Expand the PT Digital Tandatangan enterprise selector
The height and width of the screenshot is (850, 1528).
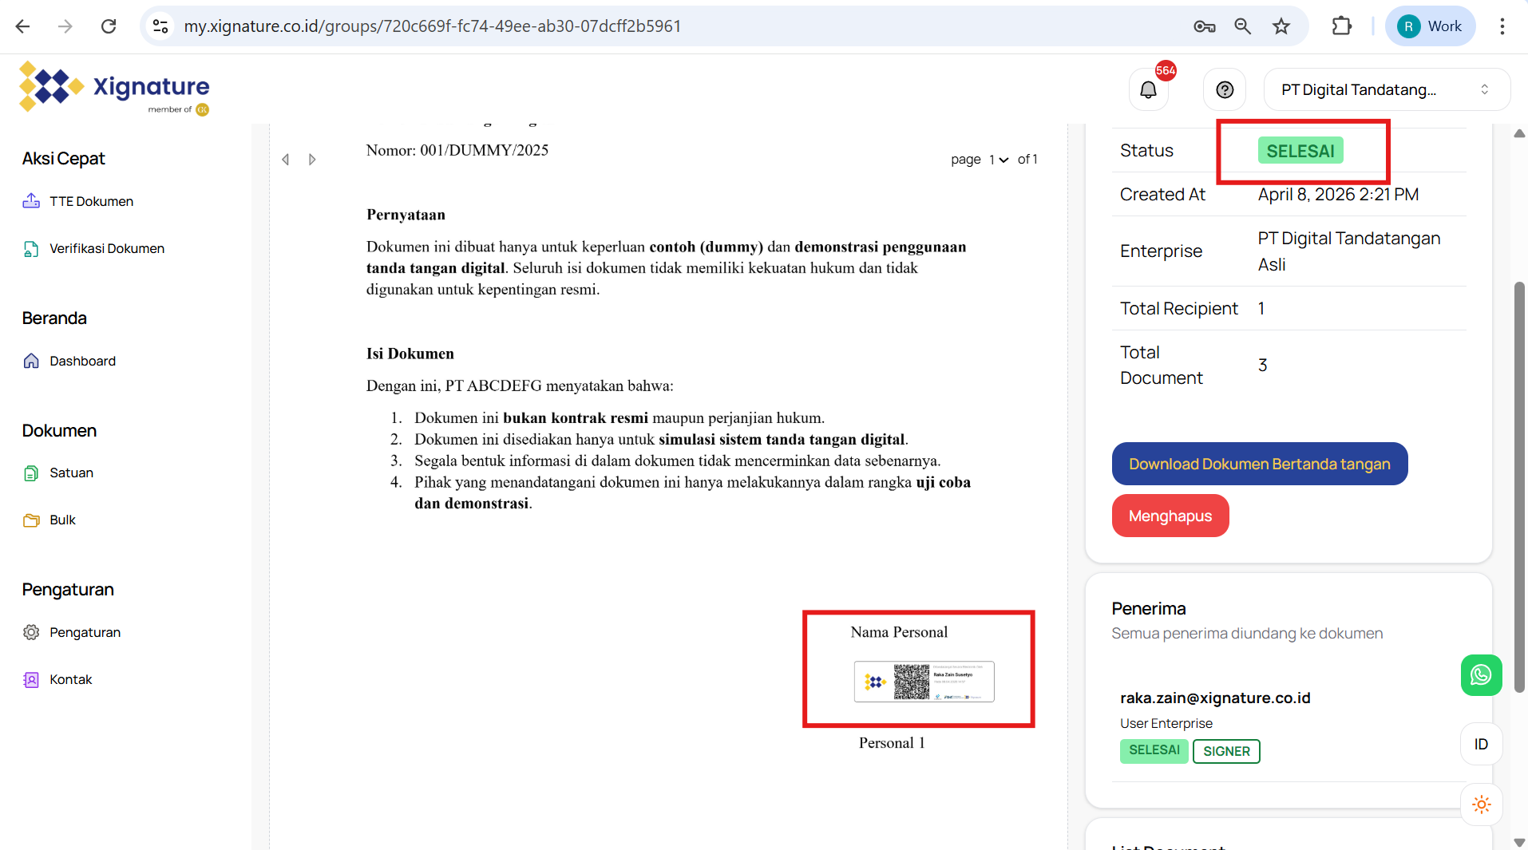(x=1386, y=90)
